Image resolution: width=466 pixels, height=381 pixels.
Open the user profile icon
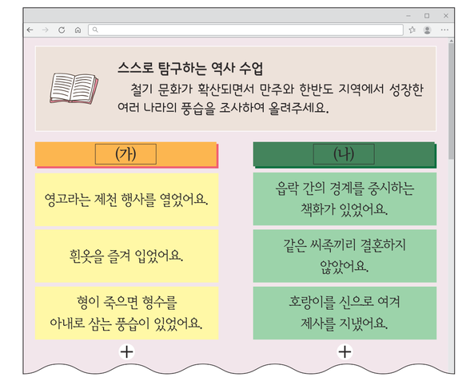pyautogui.click(x=428, y=30)
